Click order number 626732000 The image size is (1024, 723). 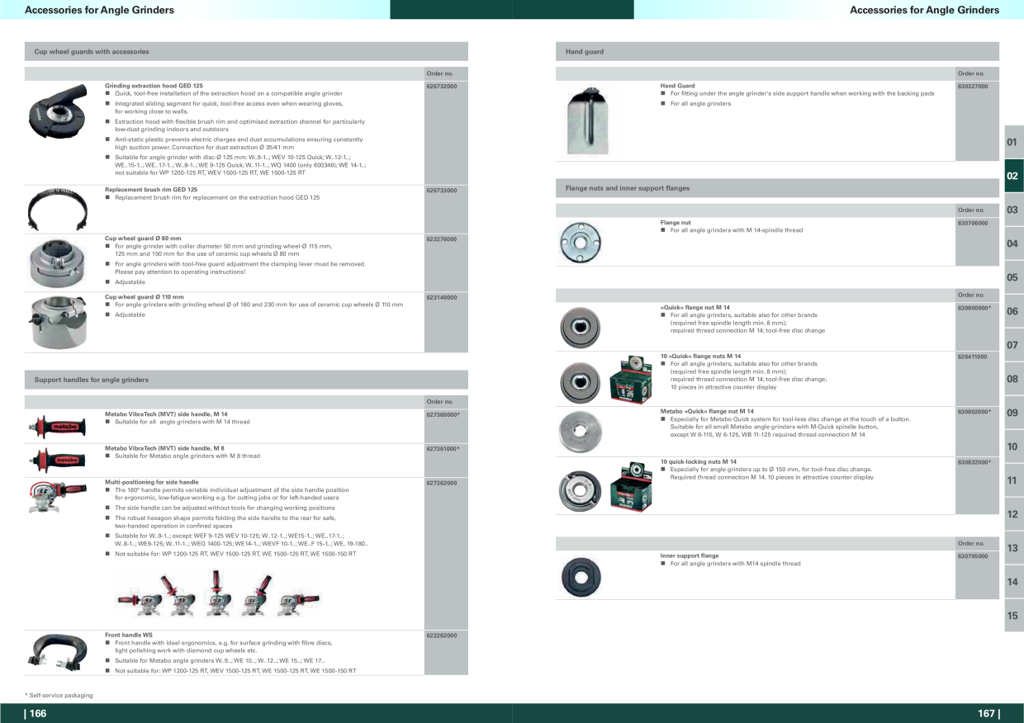point(442,86)
